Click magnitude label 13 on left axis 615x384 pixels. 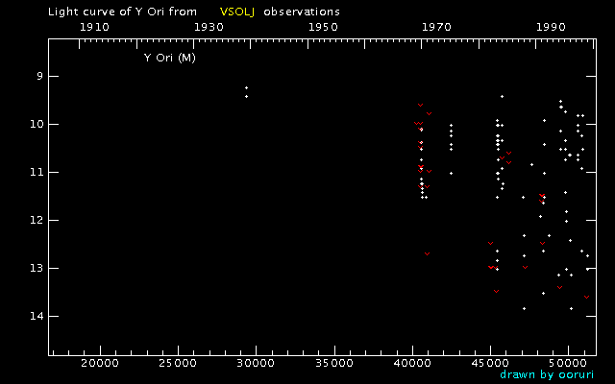click(37, 269)
